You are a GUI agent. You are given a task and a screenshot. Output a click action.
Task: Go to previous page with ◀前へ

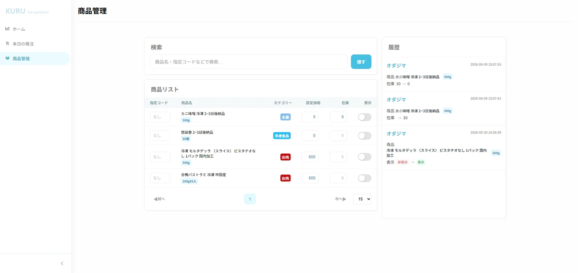point(159,199)
